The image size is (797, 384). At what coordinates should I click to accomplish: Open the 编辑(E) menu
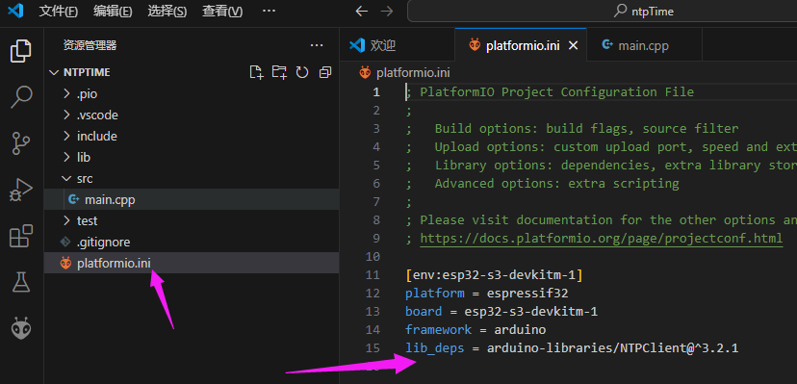(x=113, y=12)
